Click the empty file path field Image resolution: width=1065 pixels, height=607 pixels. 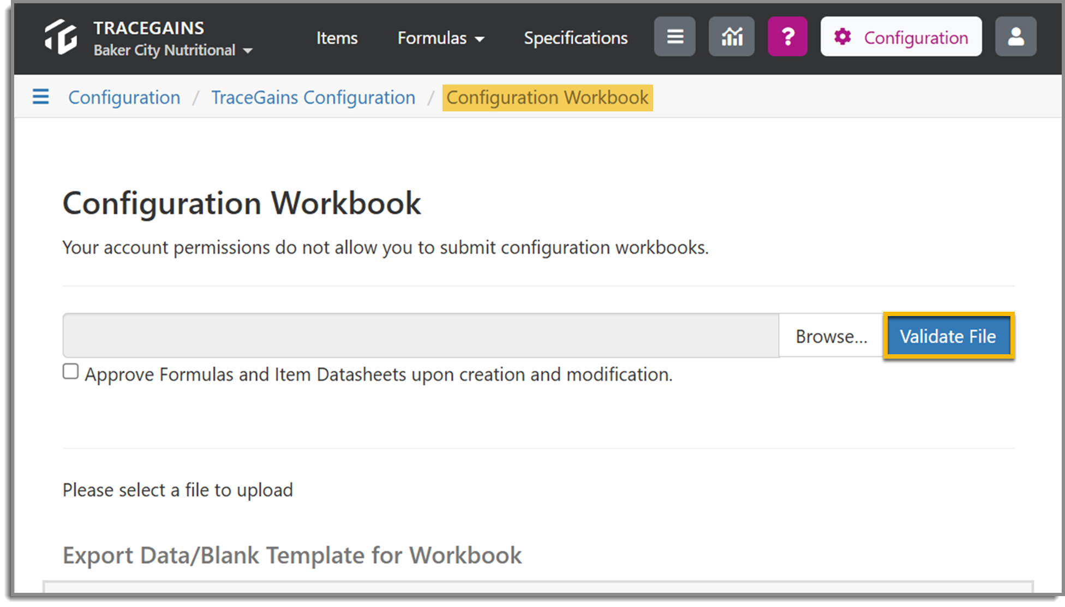pyautogui.click(x=421, y=336)
